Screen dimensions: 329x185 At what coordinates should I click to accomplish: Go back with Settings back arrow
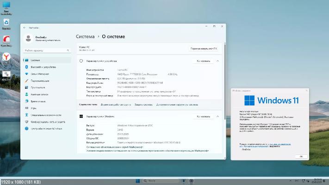pos(25,28)
